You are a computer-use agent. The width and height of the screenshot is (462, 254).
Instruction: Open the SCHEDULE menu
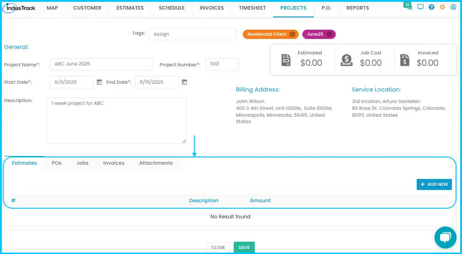click(x=172, y=8)
